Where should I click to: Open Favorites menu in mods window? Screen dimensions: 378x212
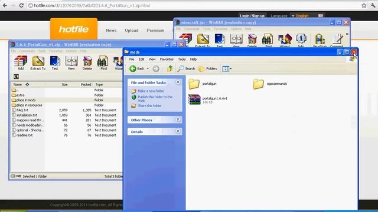pyautogui.click(x=167, y=59)
